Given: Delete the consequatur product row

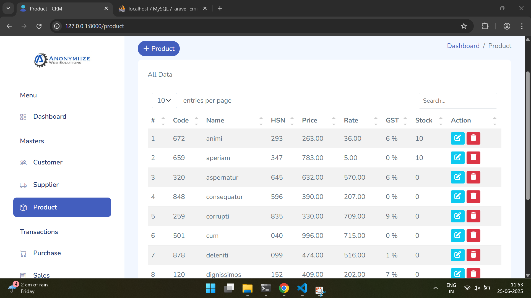Looking at the screenshot, I should point(473,196).
